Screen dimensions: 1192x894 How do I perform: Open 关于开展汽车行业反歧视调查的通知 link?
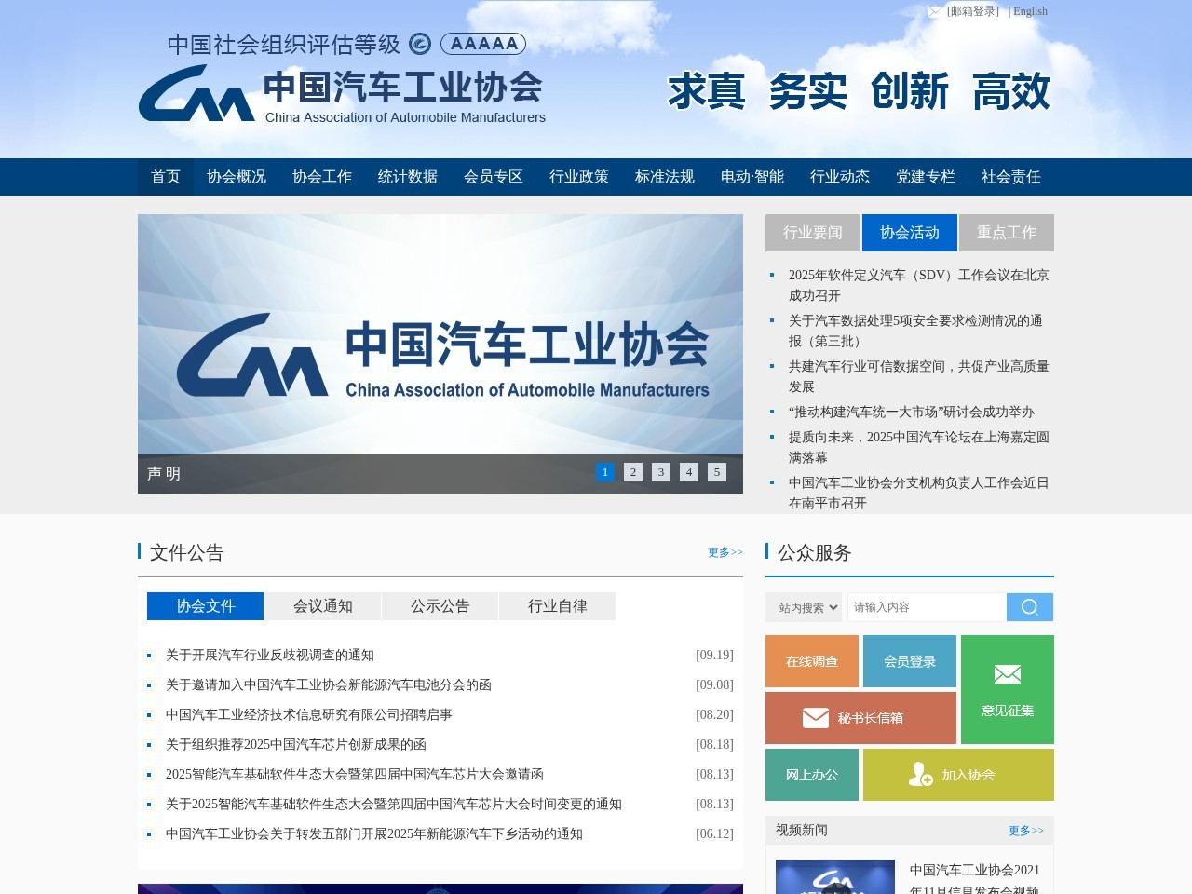(x=270, y=656)
